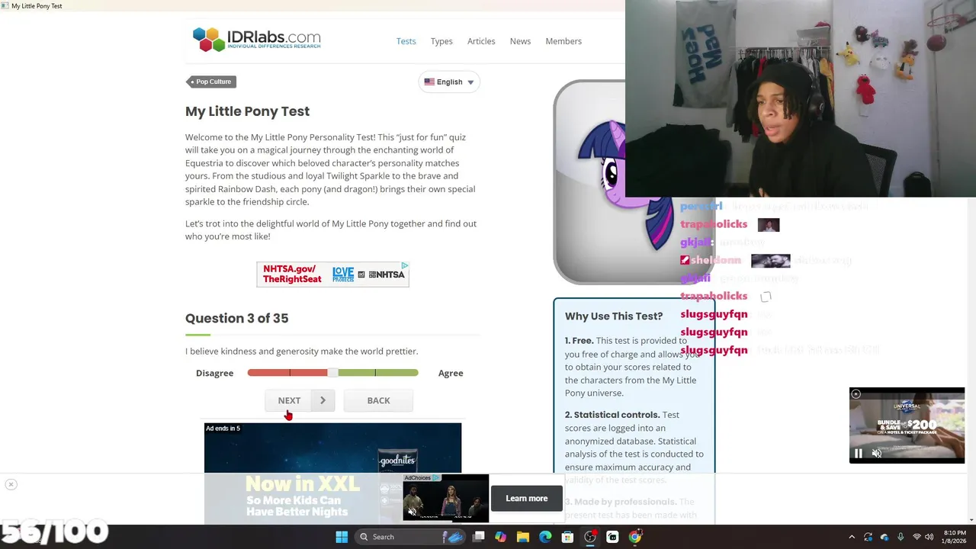Image resolution: width=976 pixels, height=549 pixels.
Task: Open Microsoft Store from the taskbar
Action: [567, 537]
